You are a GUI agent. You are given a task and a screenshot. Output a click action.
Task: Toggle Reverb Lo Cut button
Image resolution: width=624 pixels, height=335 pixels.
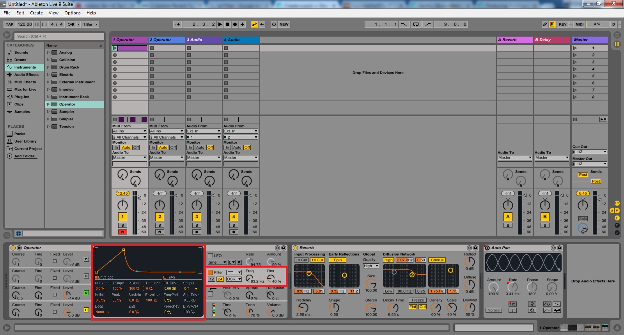click(301, 260)
